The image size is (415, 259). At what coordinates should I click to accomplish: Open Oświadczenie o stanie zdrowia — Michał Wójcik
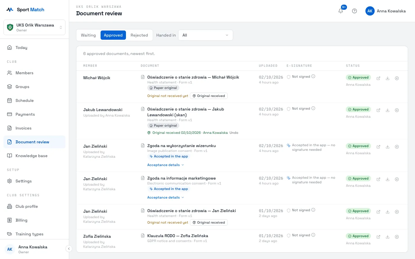click(x=193, y=77)
